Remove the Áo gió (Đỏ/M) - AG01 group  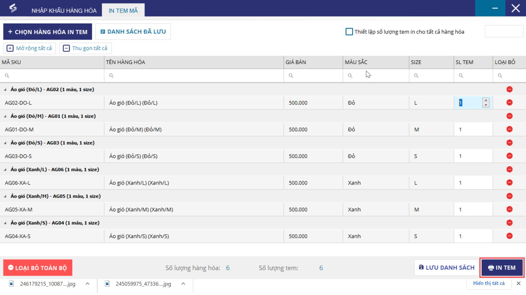(x=509, y=116)
